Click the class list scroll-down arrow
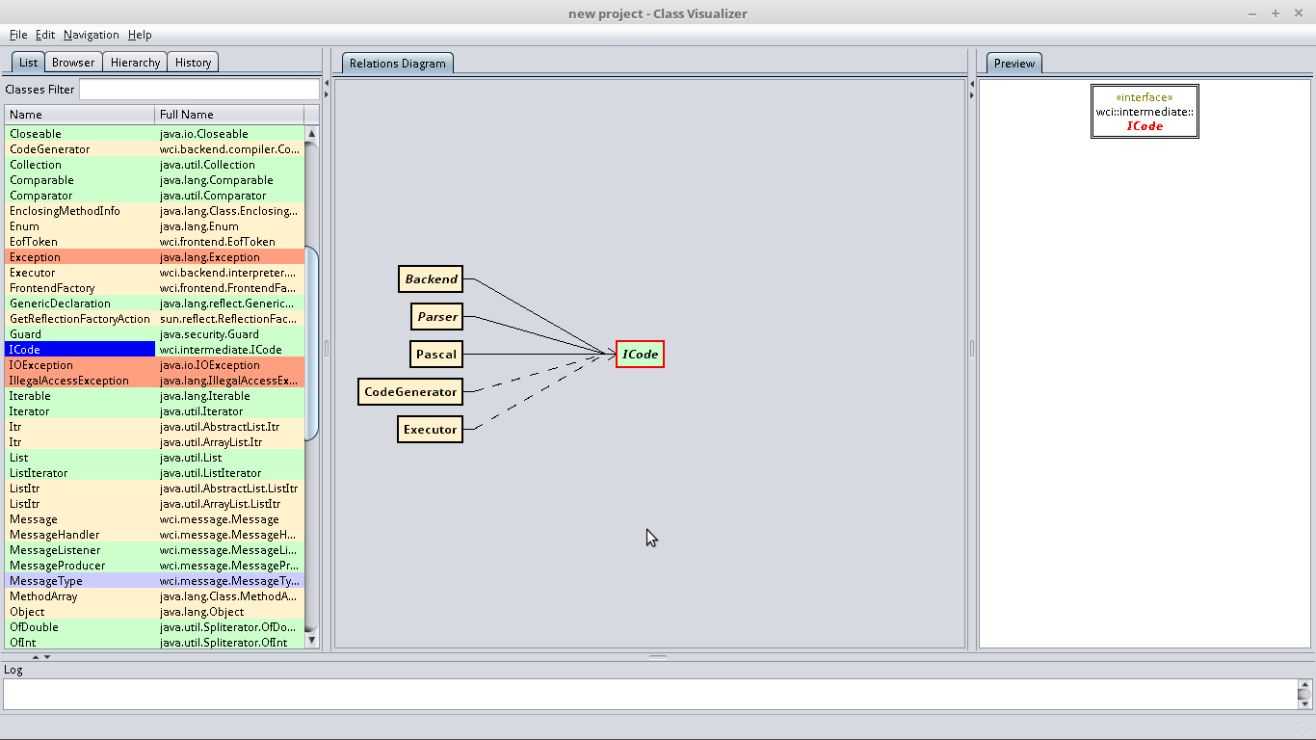This screenshot has width=1316, height=740. tap(311, 639)
